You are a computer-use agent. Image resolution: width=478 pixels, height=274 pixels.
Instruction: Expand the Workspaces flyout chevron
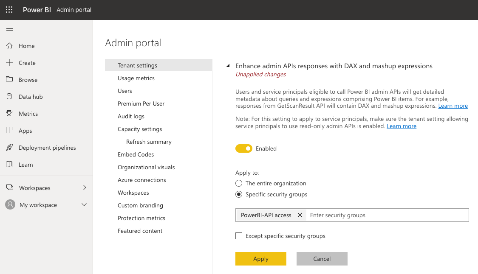coord(85,187)
